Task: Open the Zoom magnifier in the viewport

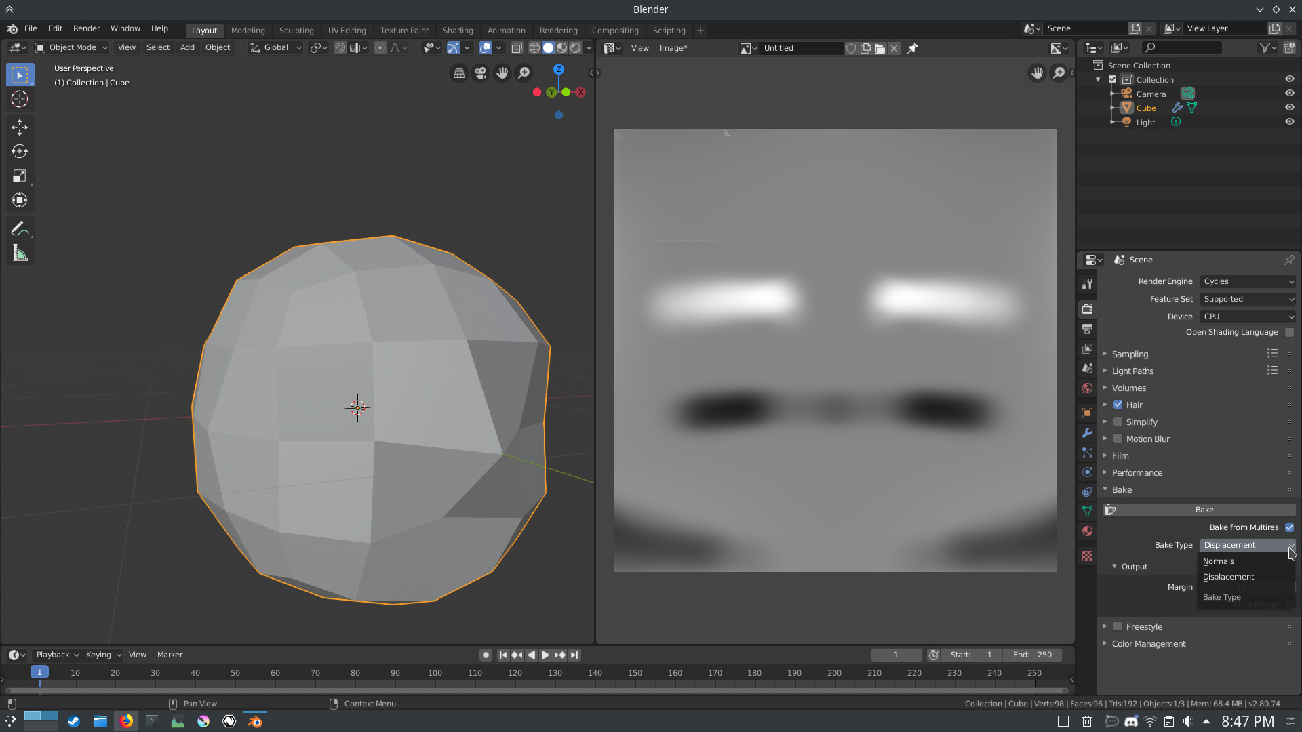Action: (524, 73)
